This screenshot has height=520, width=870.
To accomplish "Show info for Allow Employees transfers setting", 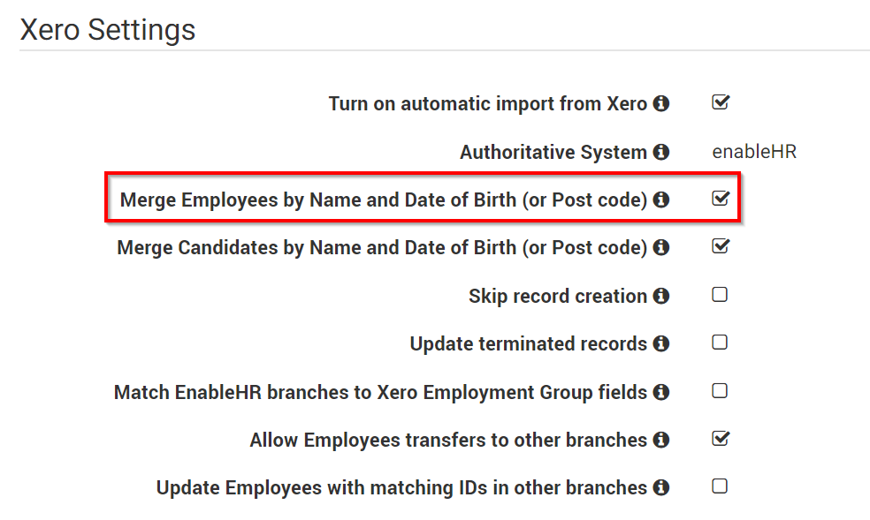I will tap(660, 440).
